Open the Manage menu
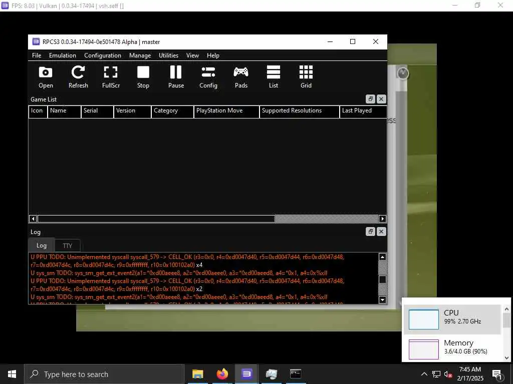 point(140,55)
